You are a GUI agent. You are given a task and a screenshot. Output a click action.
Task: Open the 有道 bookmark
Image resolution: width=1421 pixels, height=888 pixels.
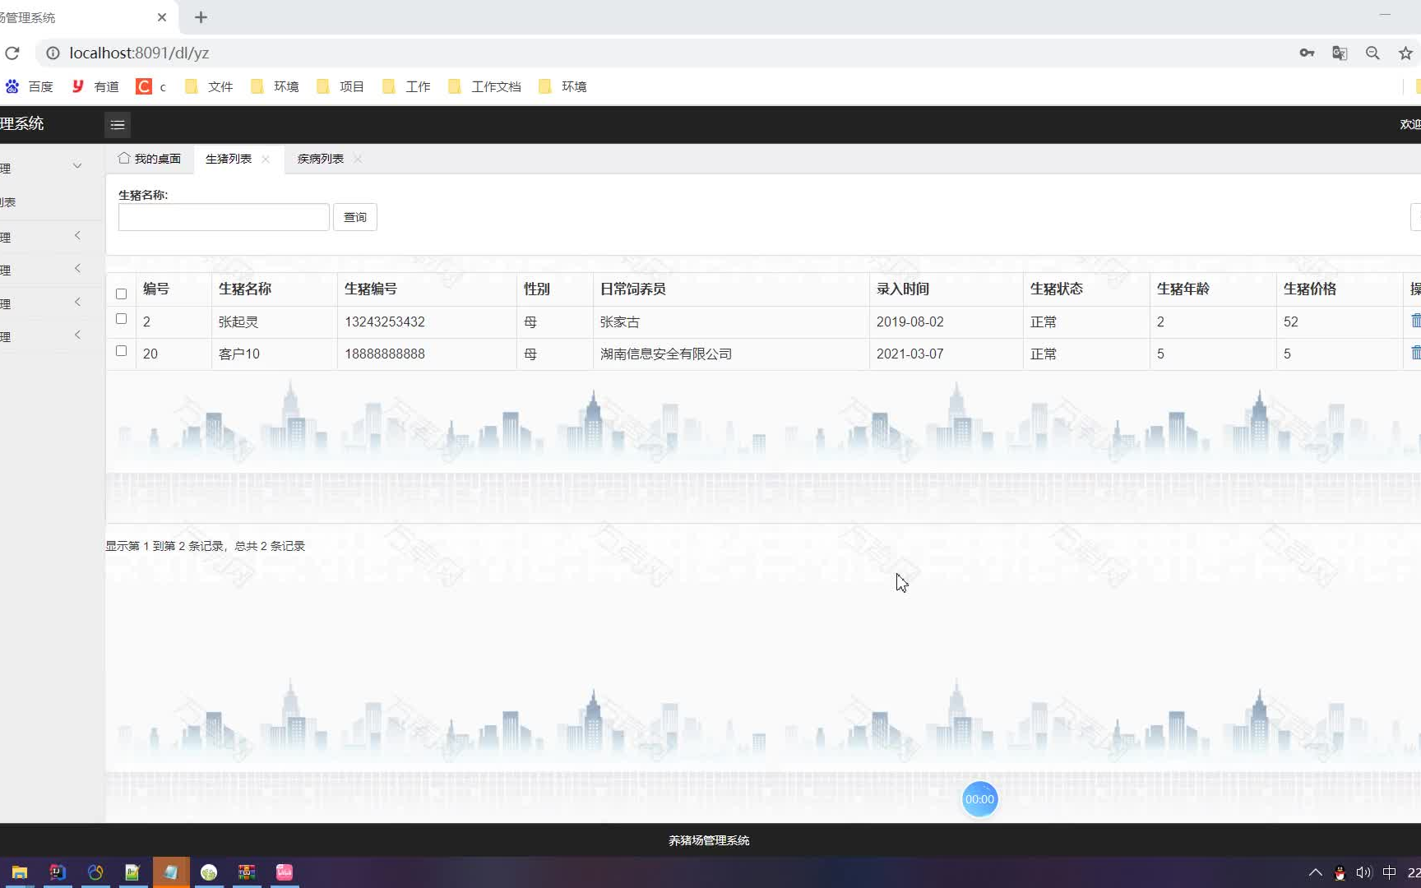pos(95,86)
